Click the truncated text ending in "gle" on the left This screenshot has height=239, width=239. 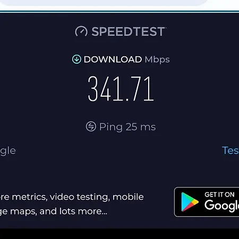(8, 151)
